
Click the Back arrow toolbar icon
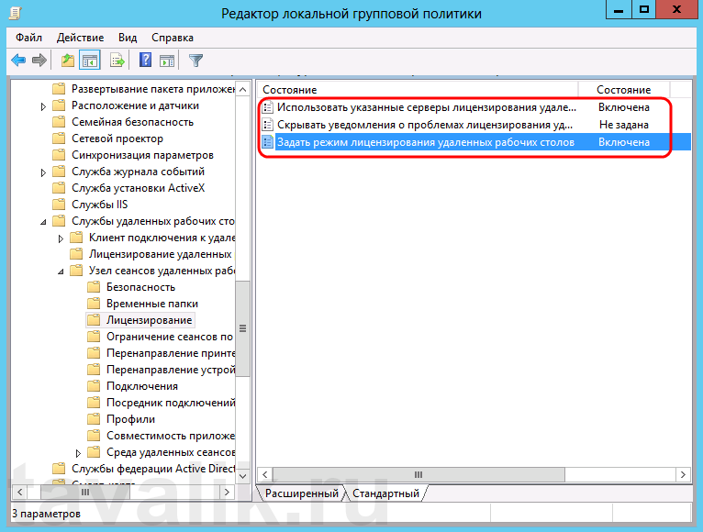18,61
